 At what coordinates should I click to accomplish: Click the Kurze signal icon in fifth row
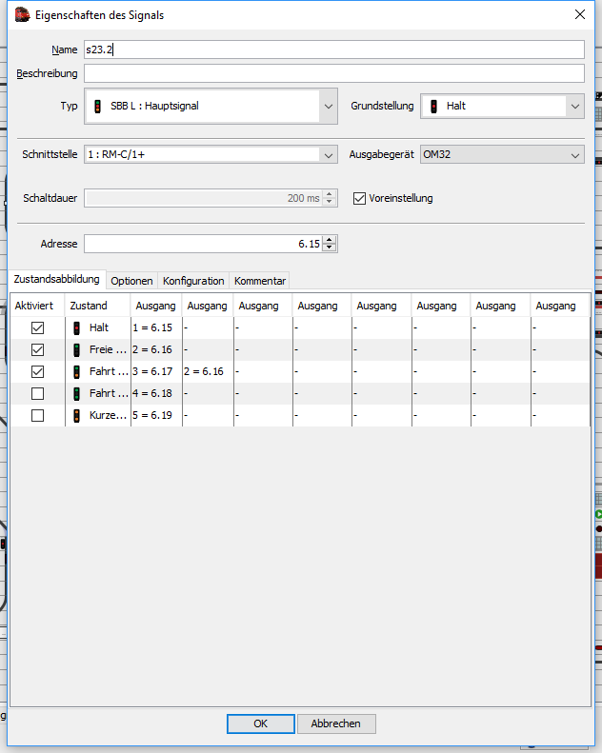pyautogui.click(x=77, y=415)
